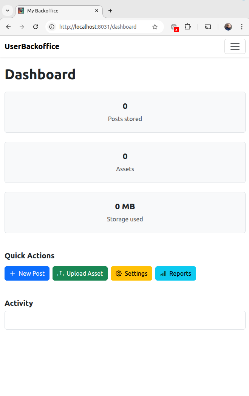This screenshot has width=249, height=396.
Task: Toggle the hamburger navigation menu
Action: 235,46
